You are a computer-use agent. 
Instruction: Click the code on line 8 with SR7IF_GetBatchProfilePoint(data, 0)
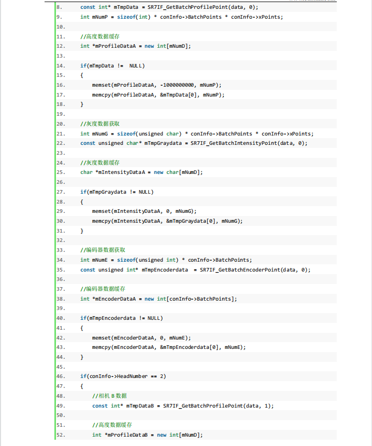[x=169, y=7]
